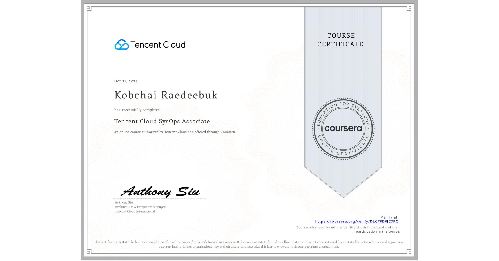Open the Coursera verification link
Image resolution: width=499 pixels, height=261 pixels.
pyautogui.click(x=357, y=221)
